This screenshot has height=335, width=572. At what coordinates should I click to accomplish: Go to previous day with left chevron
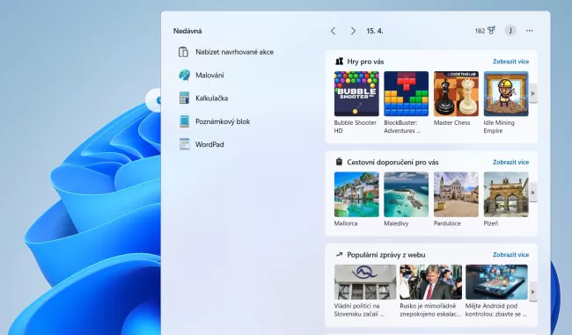pos(333,31)
